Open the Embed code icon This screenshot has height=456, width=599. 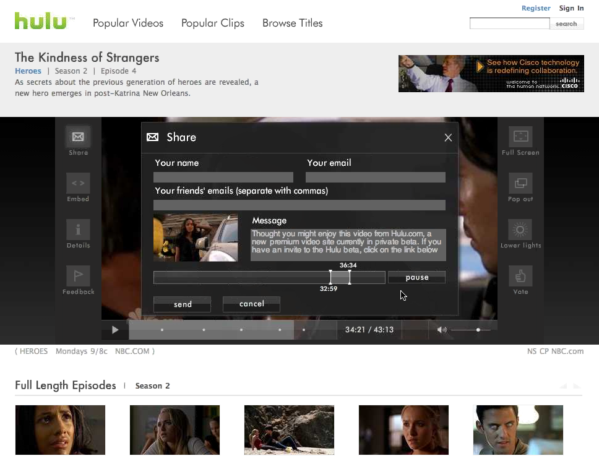pos(78,183)
